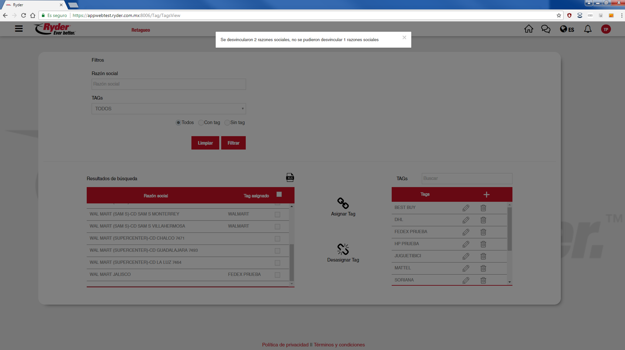Viewport: 625px width, 350px height.
Task: Expand the TAGs dropdown showing TODOS
Action: (169, 109)
